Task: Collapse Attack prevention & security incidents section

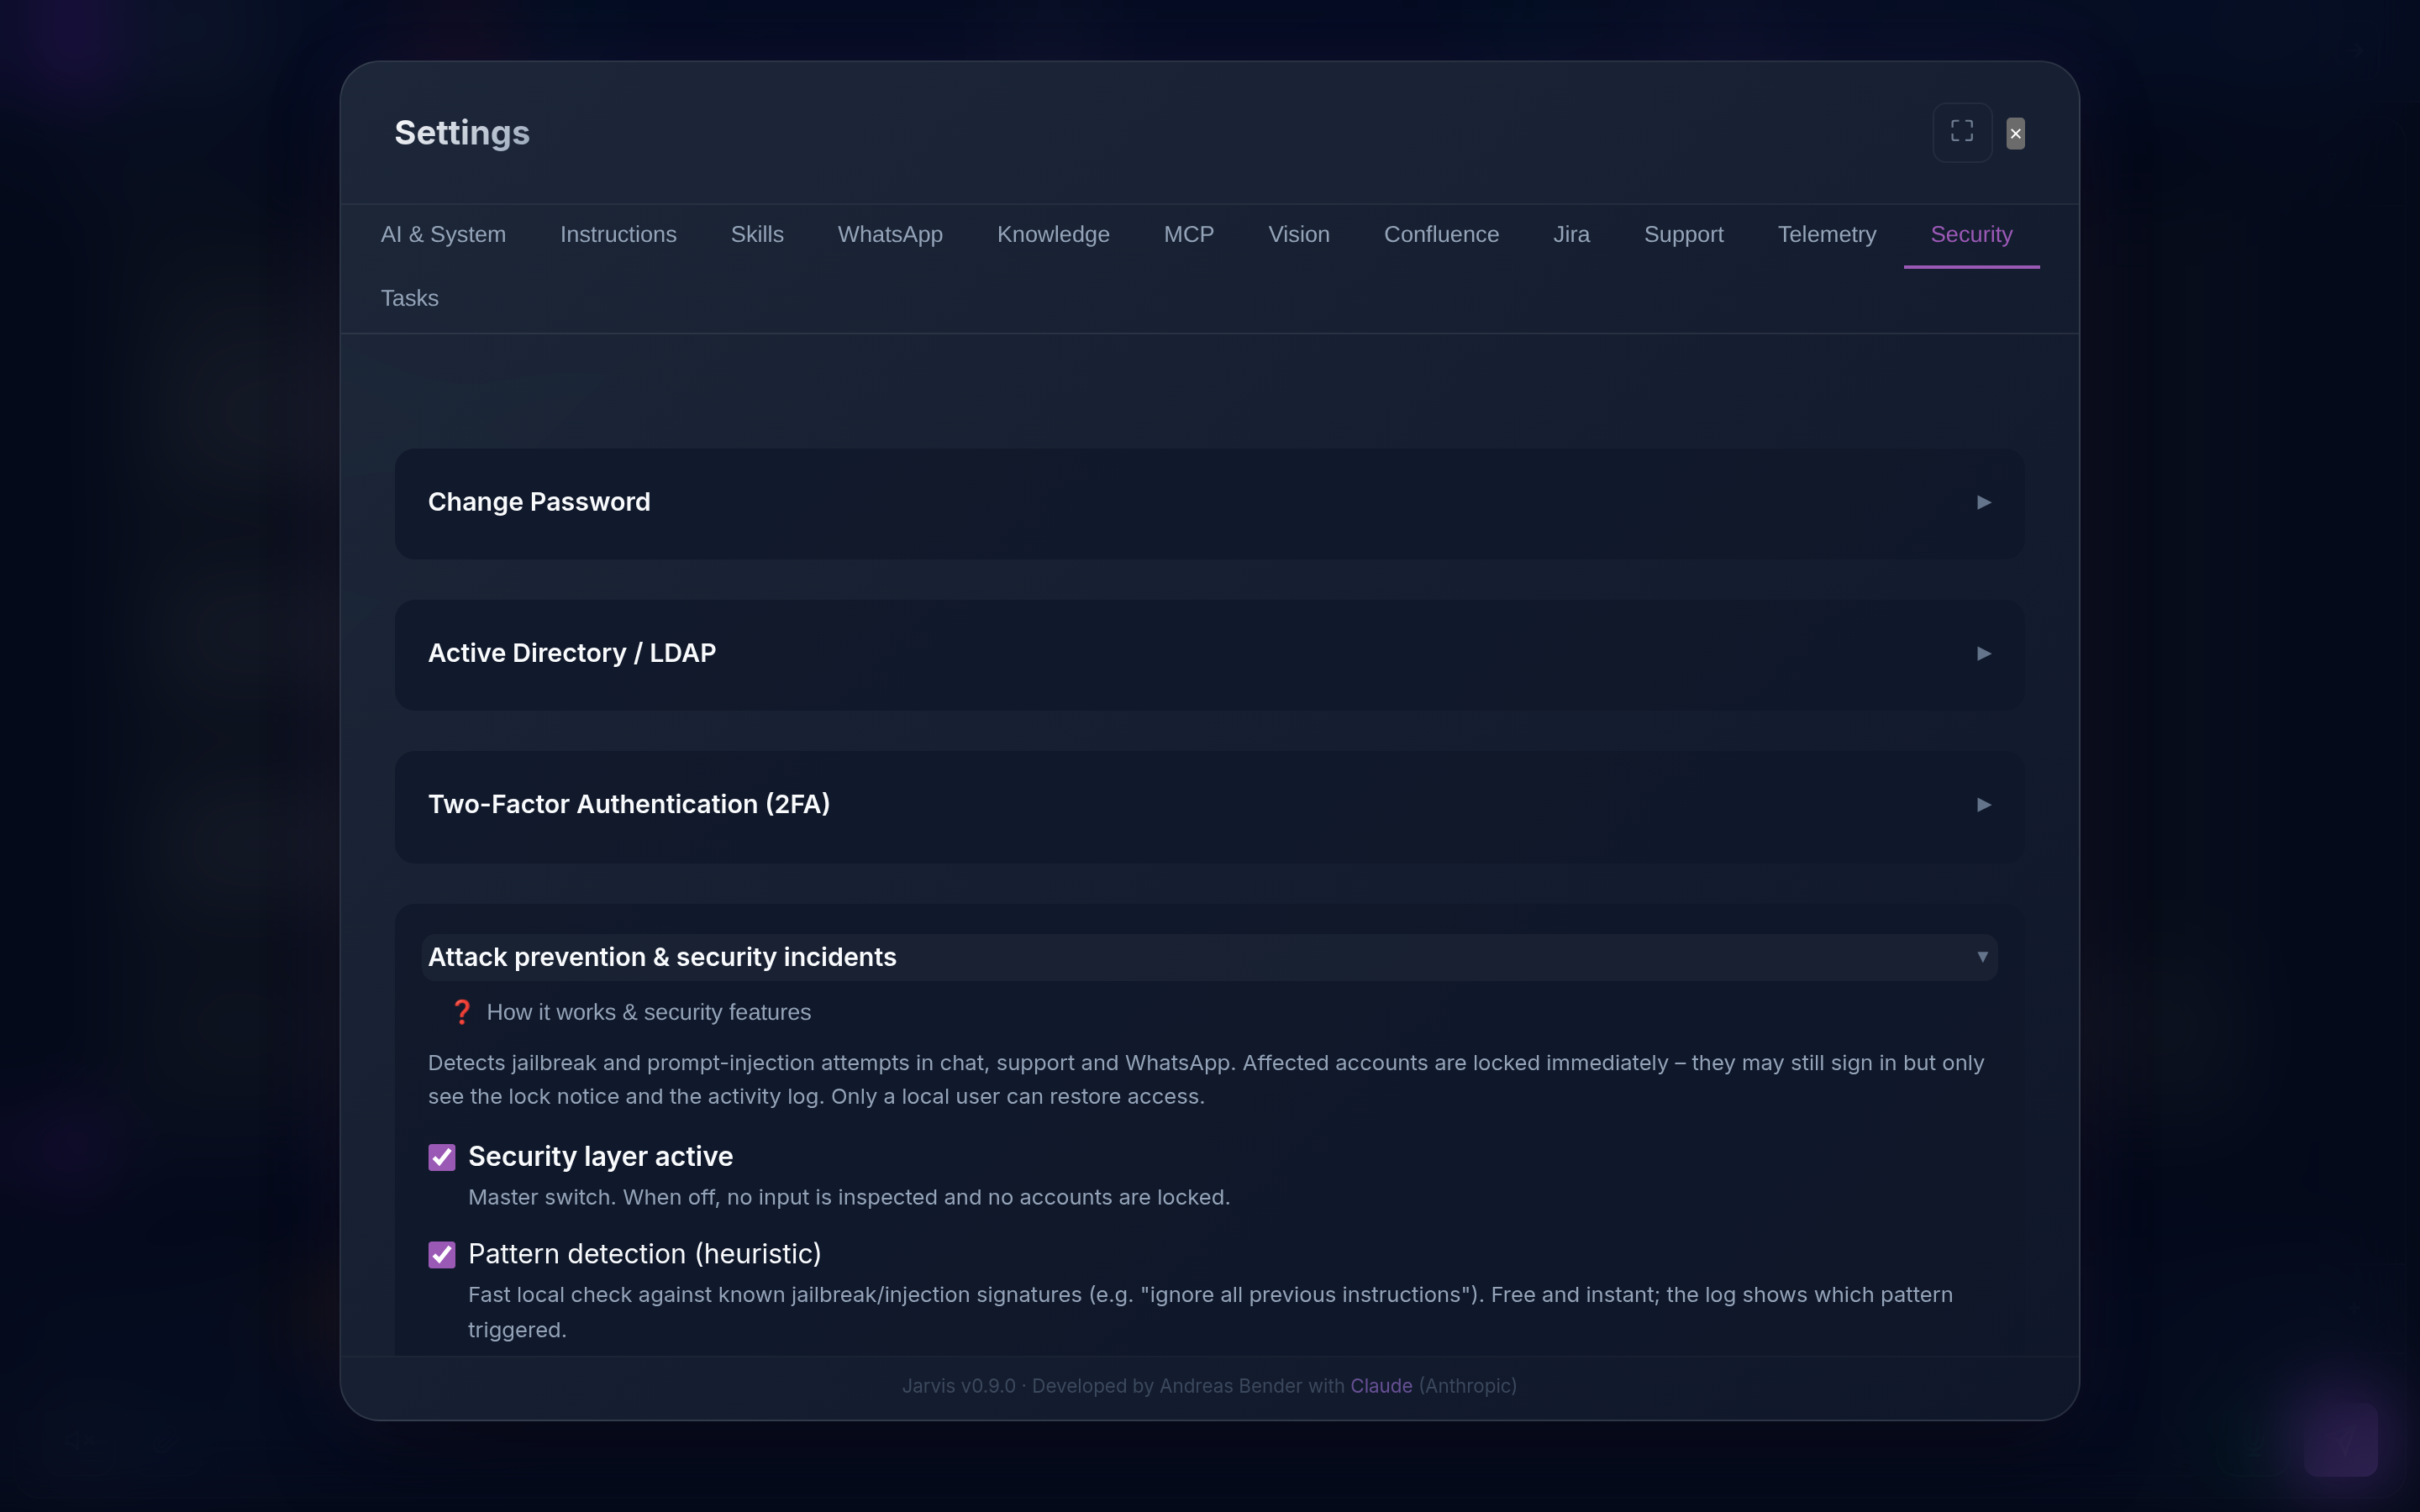Action: click(x=1982, y=957)
